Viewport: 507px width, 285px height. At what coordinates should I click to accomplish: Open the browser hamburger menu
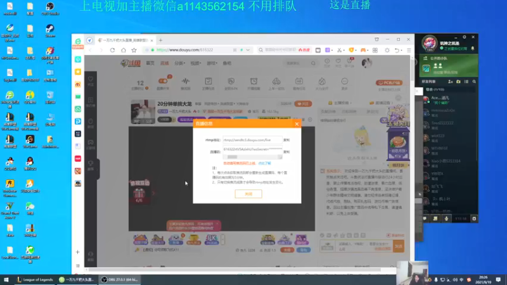click(x=409, y=50)
